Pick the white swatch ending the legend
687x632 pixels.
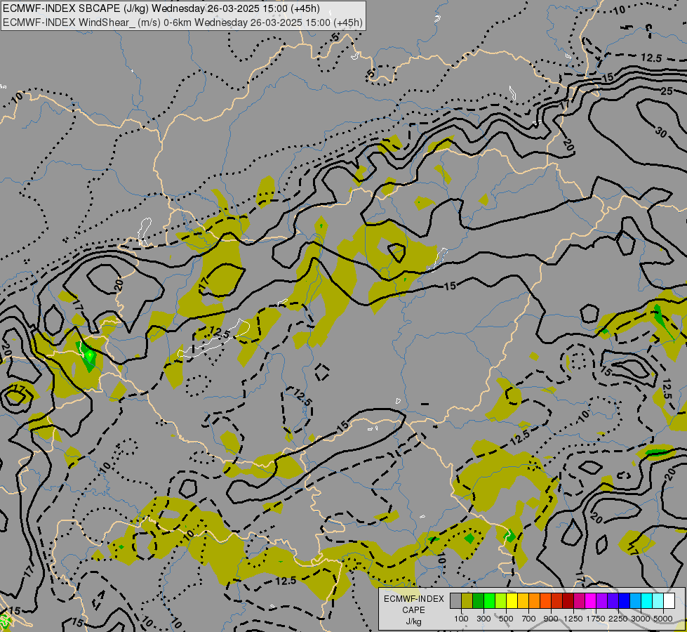[x=669, y=601]
